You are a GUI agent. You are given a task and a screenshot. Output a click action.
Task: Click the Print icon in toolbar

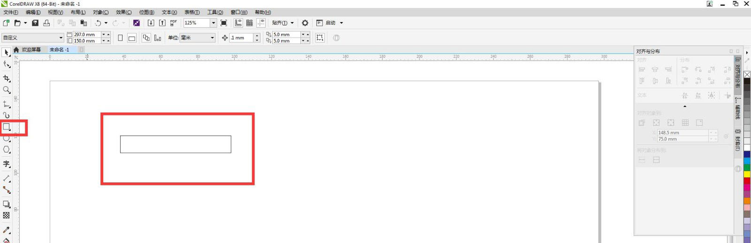46,23
